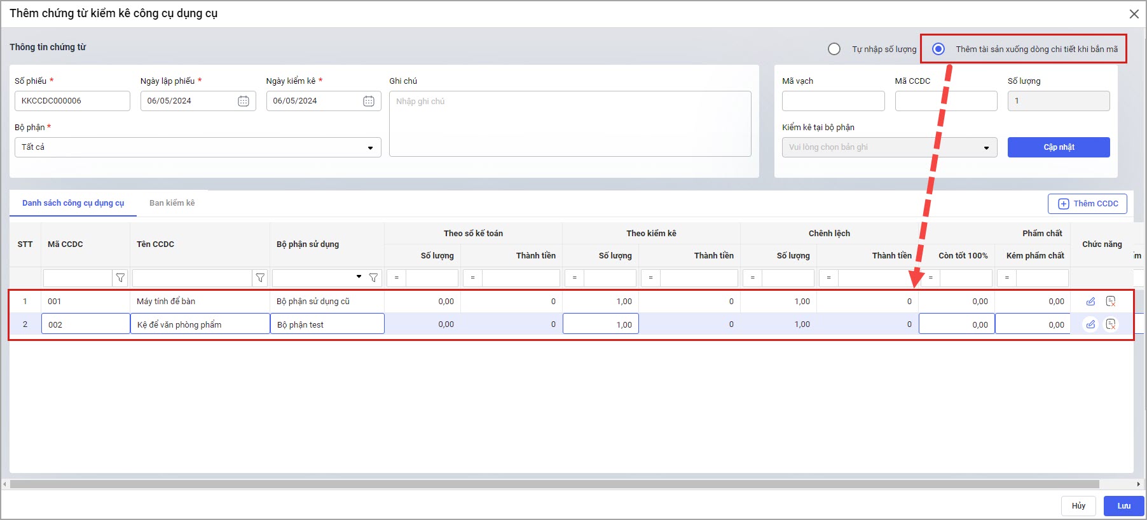Click filter icon in Bộ phận sử dụng column

[x=373, y=278]
